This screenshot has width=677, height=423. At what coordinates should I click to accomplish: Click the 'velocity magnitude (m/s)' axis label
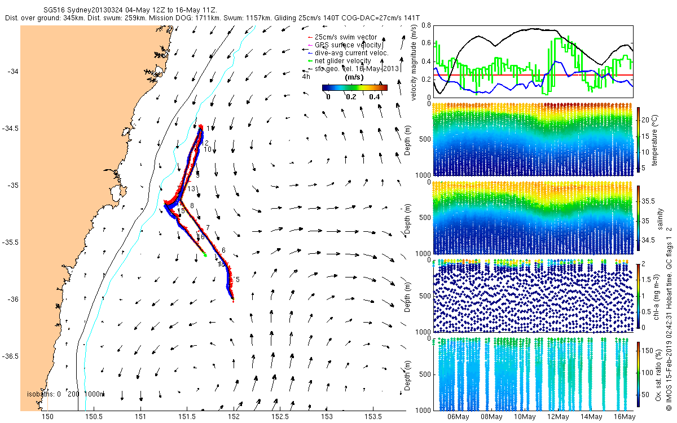pyautogui.click(x=414, y=62)
